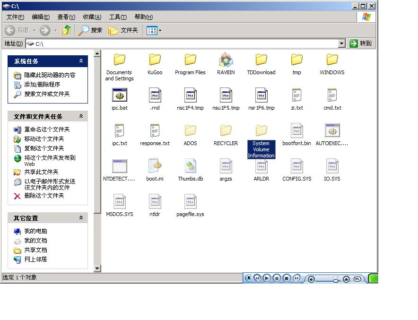The height and width of the screenshot is (320, 418).
Task: Open the 工具(T) menu
Action: click(x=118, y=17)
